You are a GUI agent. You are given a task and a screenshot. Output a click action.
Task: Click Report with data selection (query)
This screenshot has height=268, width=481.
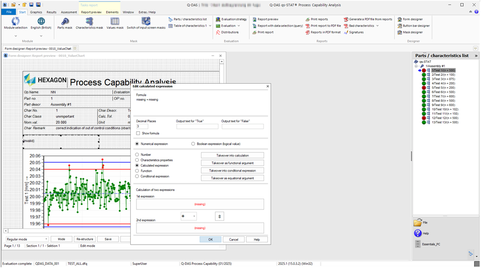point(277,26)
